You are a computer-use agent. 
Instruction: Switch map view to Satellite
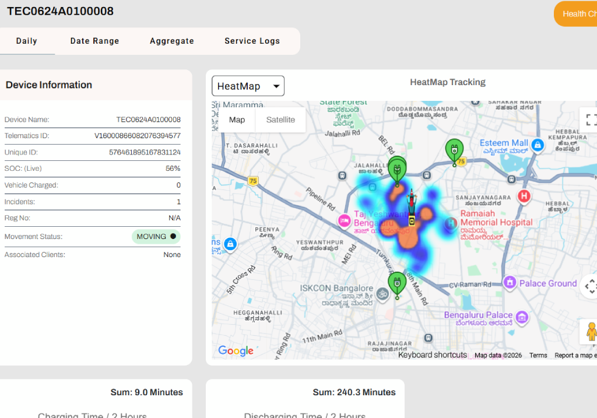pyautogui.click(x=280, y=120)
